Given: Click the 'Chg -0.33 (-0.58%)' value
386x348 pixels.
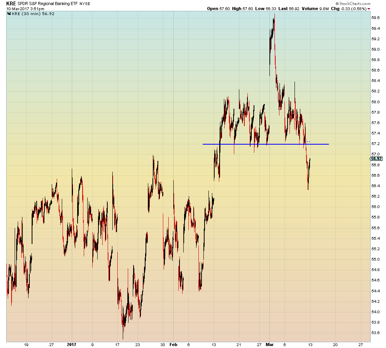Looking at the screenshot, I should coord(349,9).
